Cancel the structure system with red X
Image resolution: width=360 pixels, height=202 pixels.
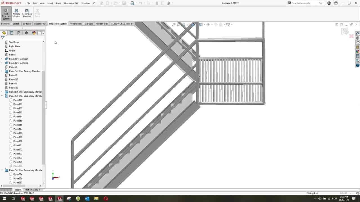coord(351,36)
